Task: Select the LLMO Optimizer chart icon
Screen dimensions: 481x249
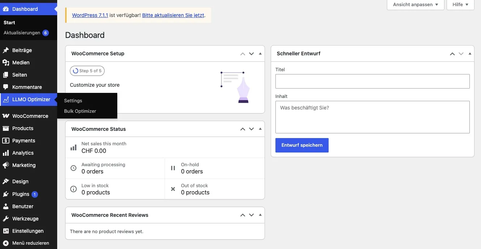Action: tap(6, 99)
